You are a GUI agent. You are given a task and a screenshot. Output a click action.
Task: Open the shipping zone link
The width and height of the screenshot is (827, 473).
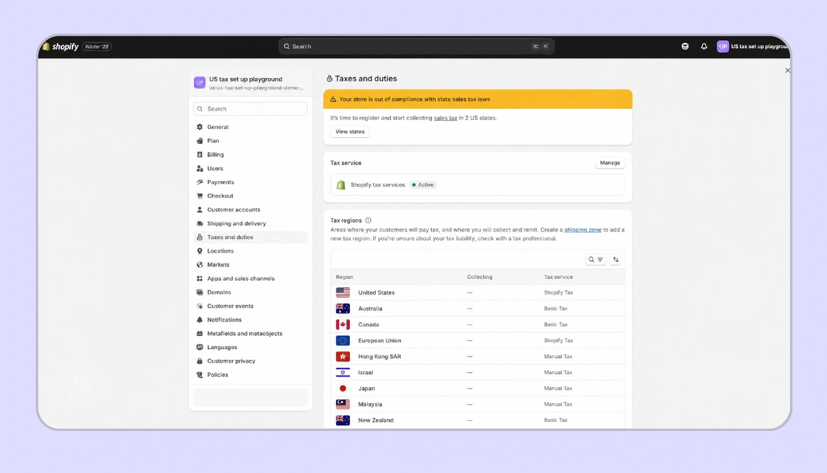tap(583, 230)
